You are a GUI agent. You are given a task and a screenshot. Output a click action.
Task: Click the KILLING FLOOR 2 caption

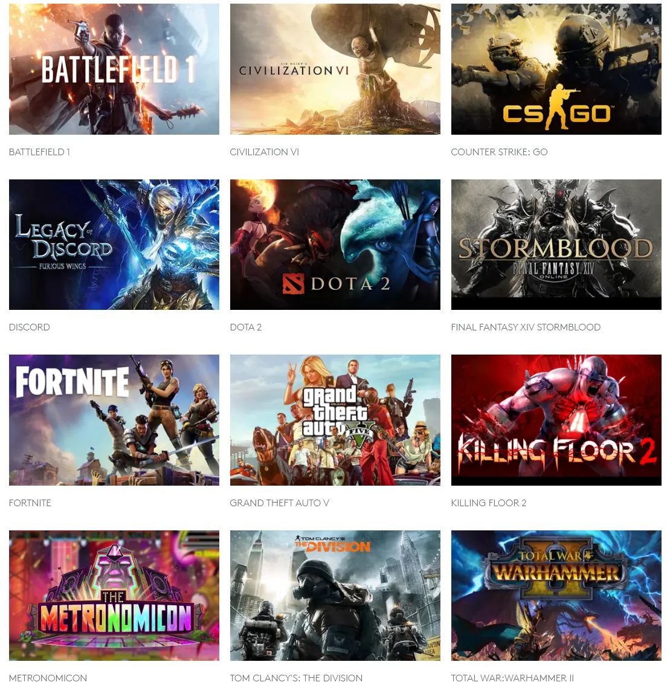489,503
